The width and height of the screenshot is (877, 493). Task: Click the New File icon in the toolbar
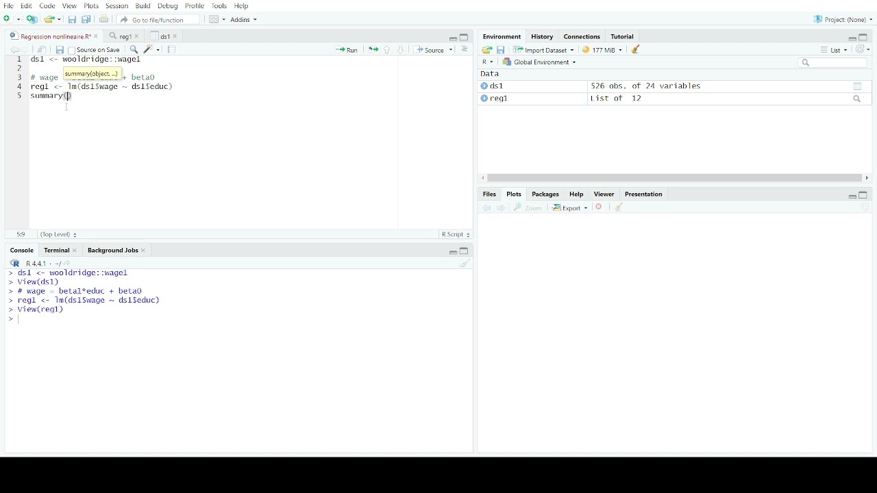8,19
